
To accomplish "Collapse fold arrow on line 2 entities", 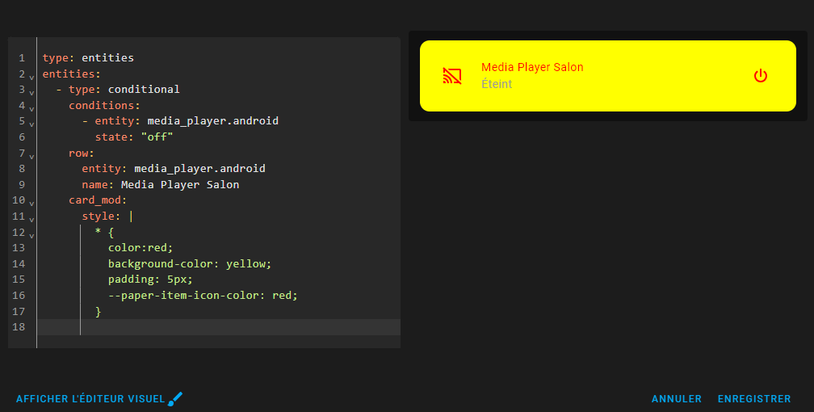I will coord(31,78).
